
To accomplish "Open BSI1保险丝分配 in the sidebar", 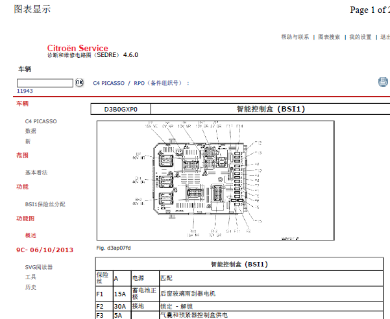I will click(45, 204).
